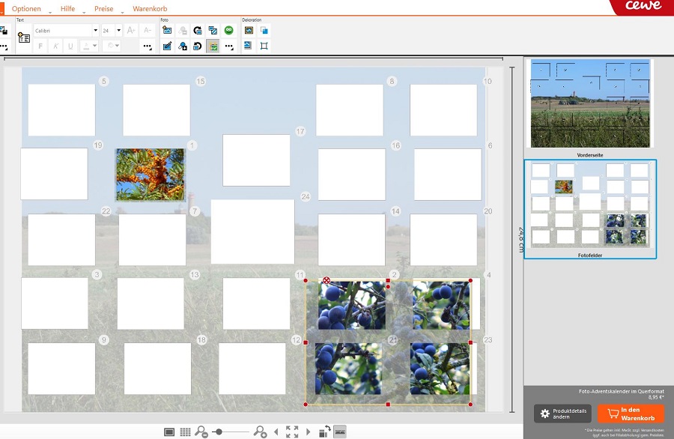Toggle the highlighted photo option in Foto group
The image size is (674, 439).
(213, 46)
